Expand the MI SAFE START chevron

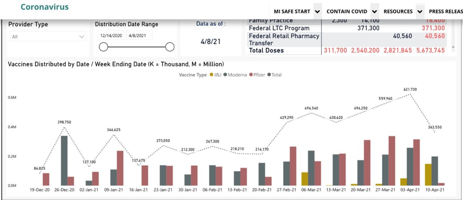[x=318, y=12]
